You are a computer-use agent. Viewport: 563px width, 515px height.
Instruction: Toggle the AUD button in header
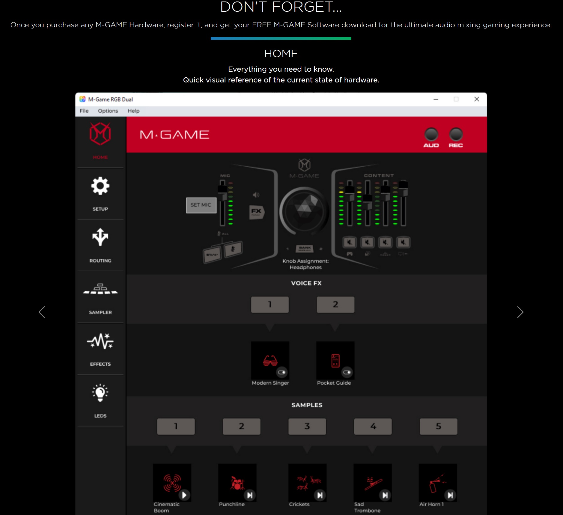pos(431,135)
